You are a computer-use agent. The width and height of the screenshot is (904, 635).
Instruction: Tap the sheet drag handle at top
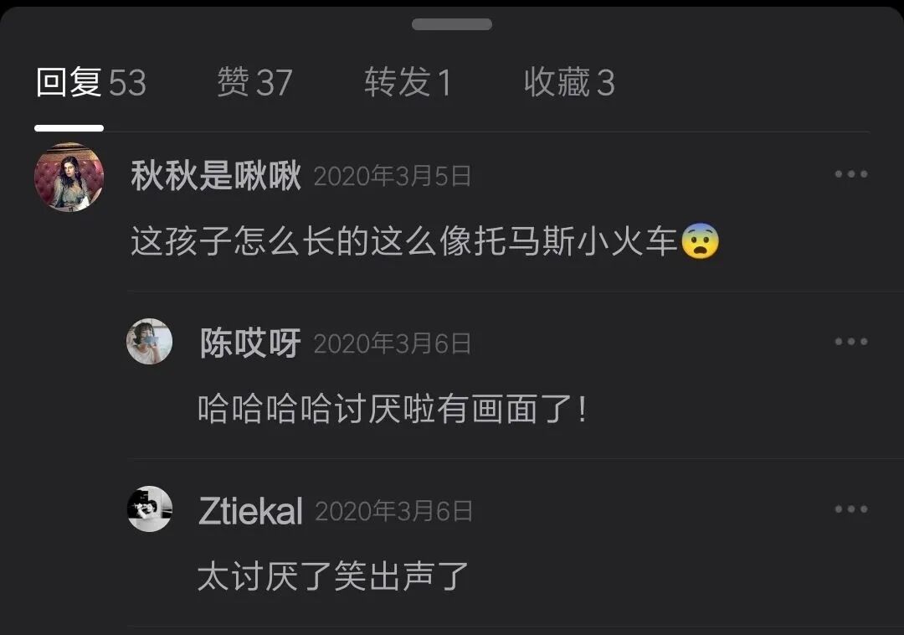point(451,24)
